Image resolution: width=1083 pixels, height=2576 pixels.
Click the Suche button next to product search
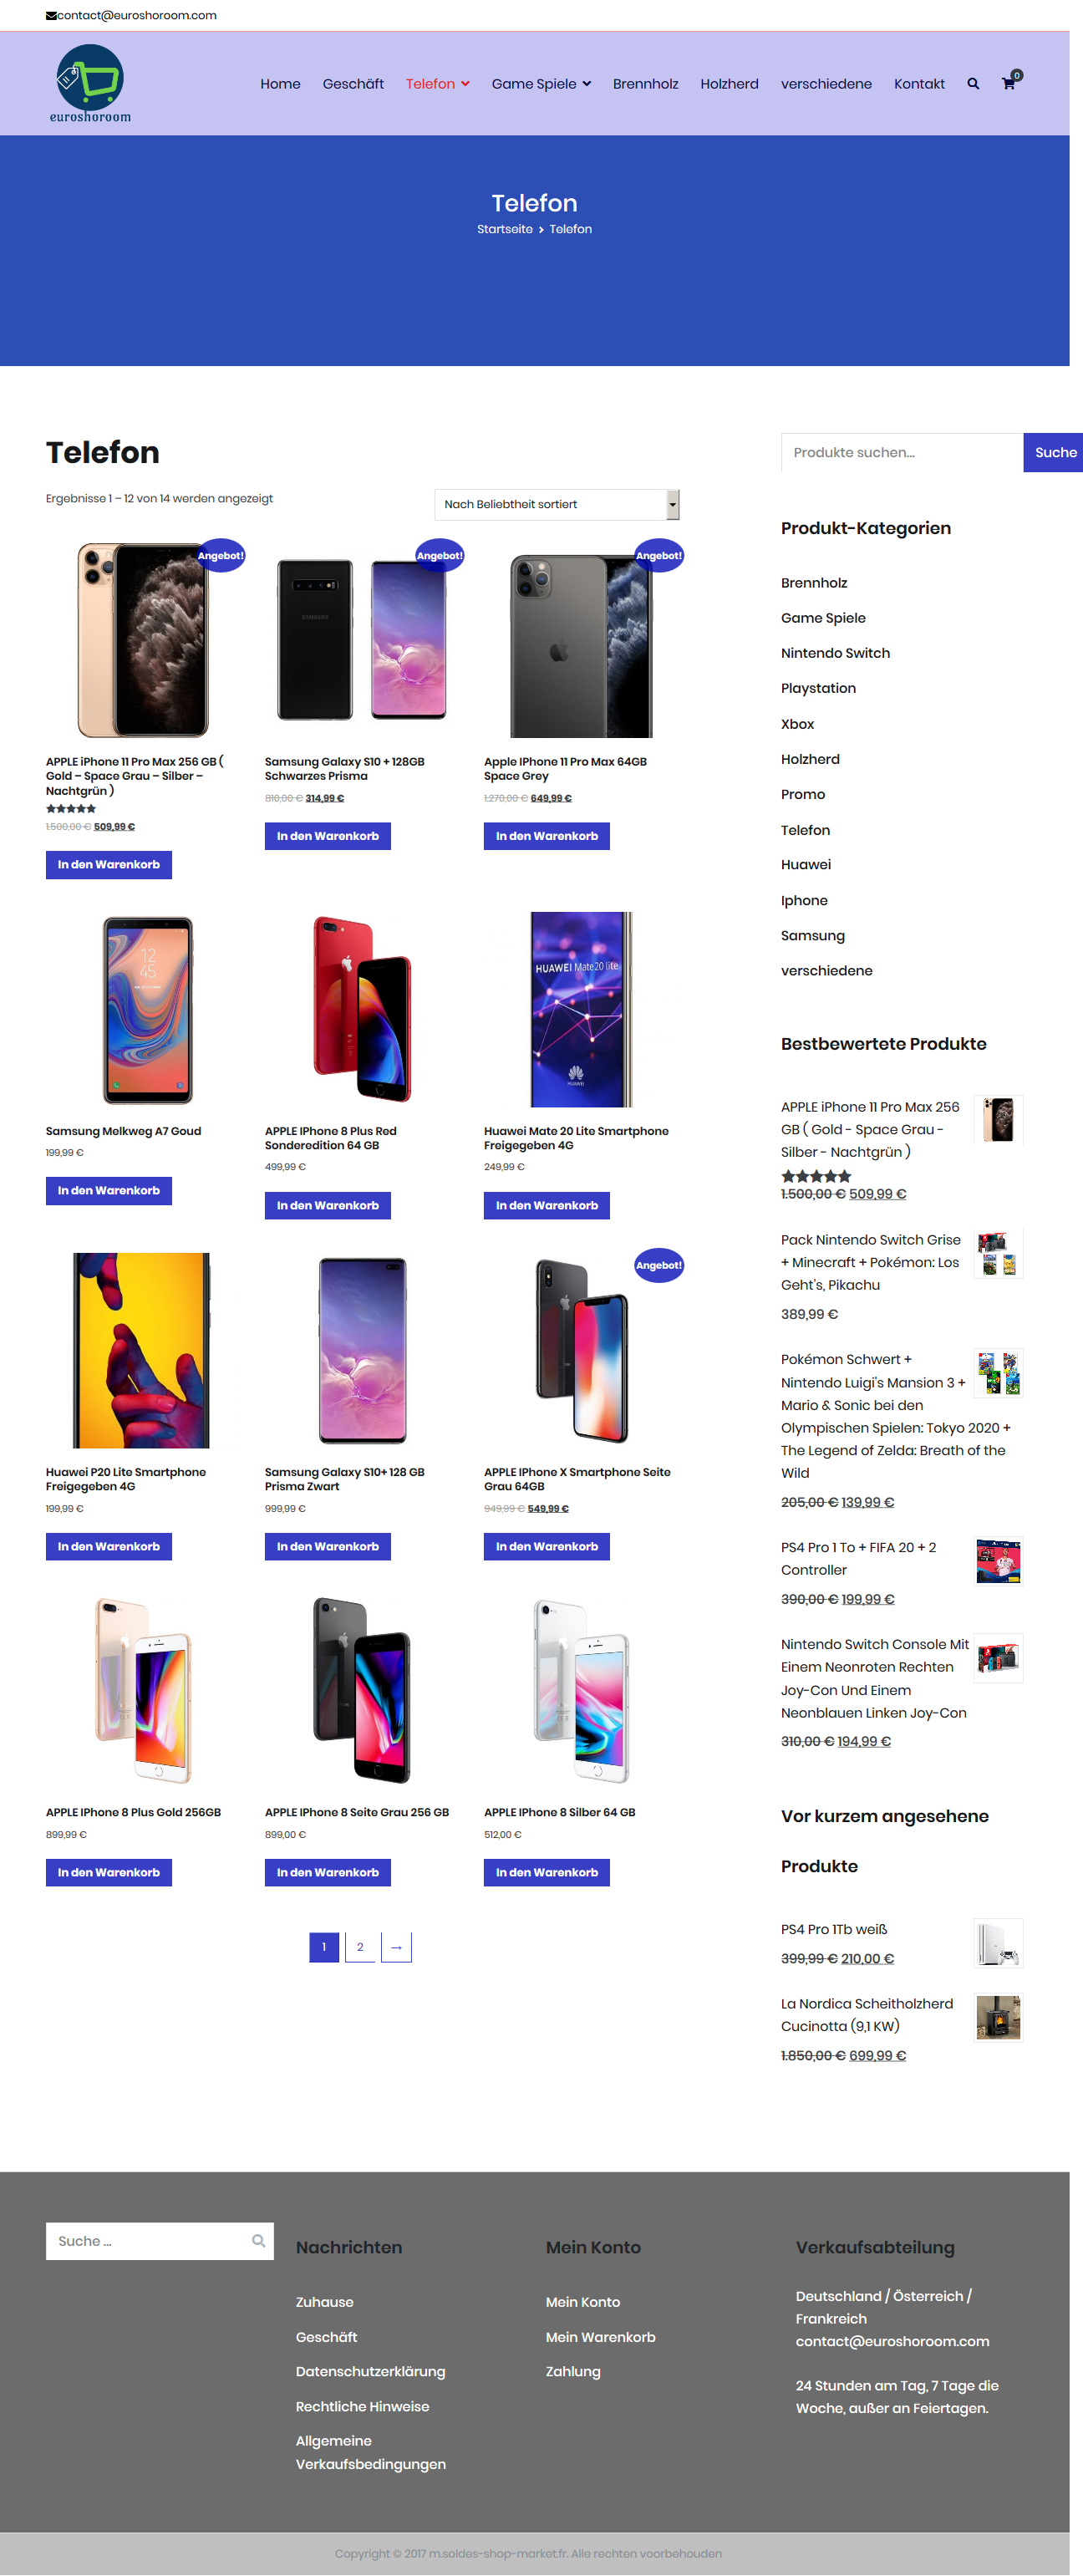point(1054,452)
